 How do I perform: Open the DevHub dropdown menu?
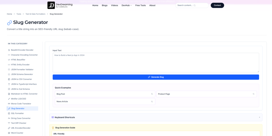click(126, 5)
